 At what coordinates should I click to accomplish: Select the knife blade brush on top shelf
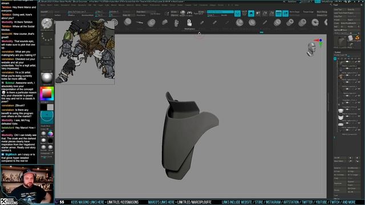coord(139,23)
